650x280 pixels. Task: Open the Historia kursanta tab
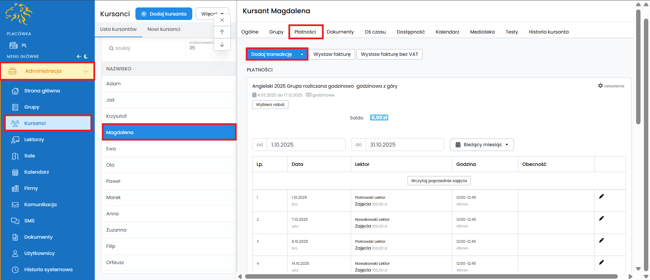pos(548,32)
